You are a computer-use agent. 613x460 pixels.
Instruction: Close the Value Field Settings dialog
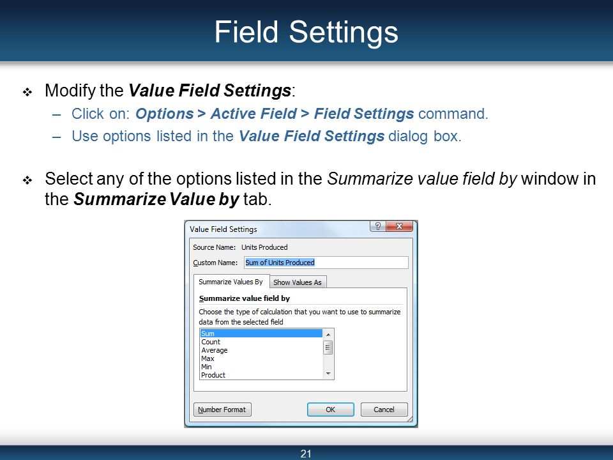399,226
